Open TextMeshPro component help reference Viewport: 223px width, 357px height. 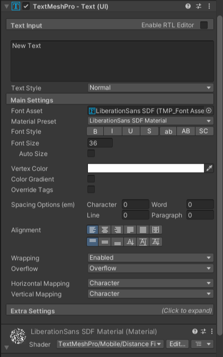tap(188, 6)
